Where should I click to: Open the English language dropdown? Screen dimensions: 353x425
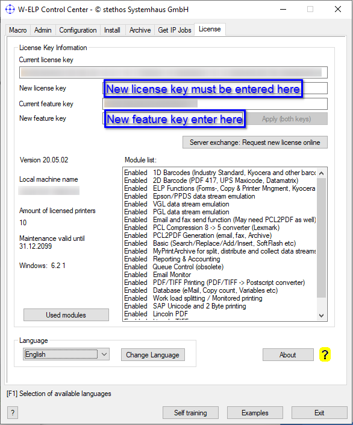(x=66, y=354)
